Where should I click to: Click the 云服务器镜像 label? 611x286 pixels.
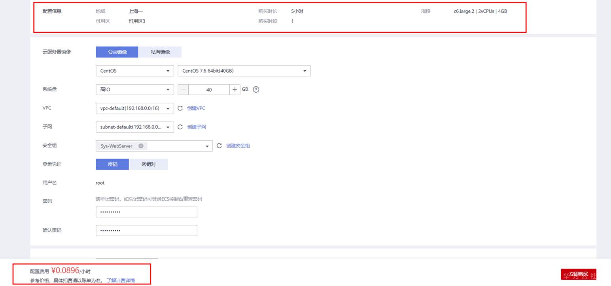point(57,52)
